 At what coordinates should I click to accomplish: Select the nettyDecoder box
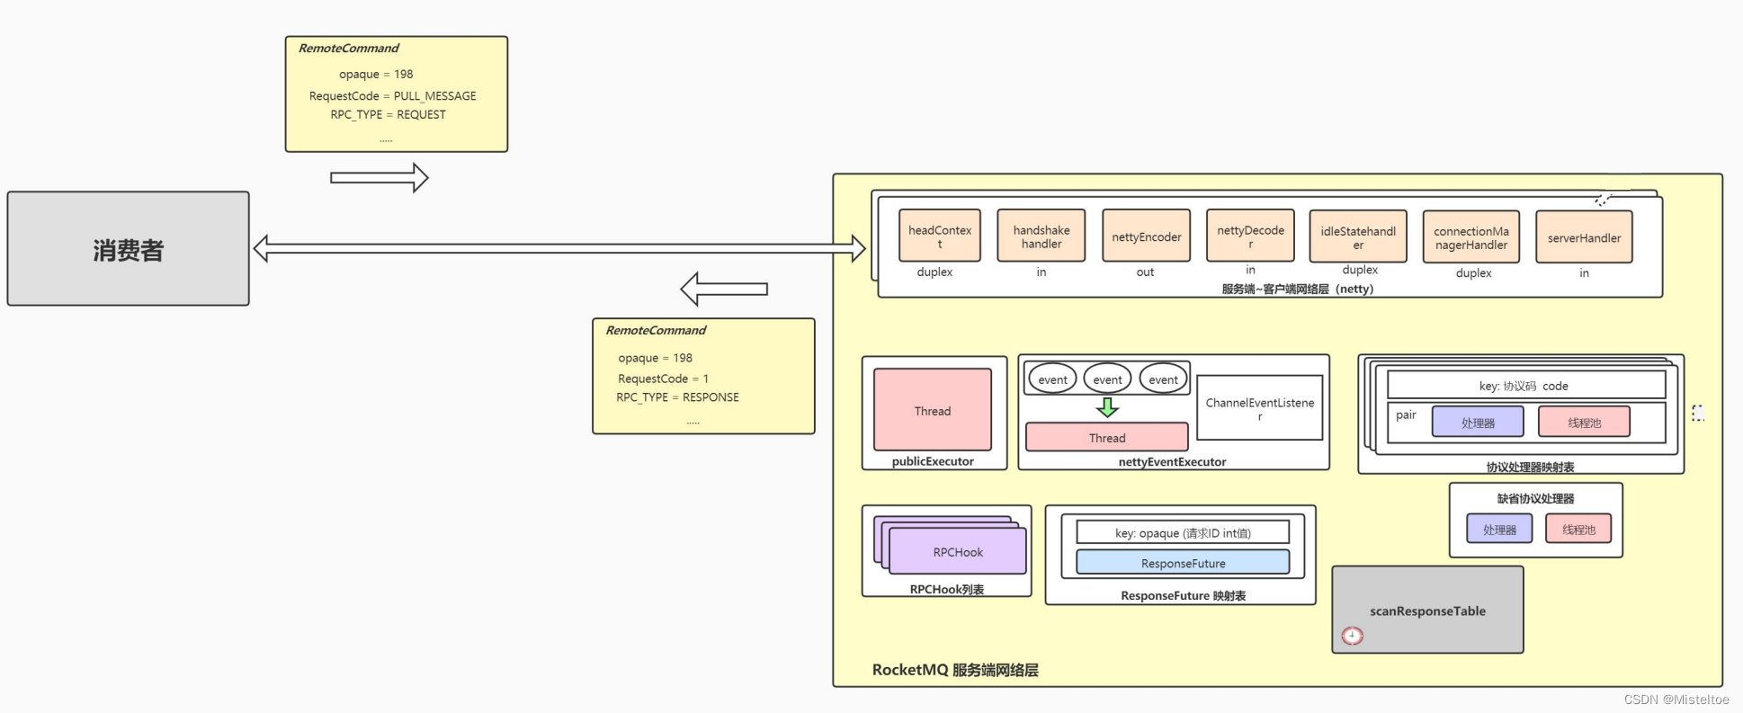[x=1250, y=236]
